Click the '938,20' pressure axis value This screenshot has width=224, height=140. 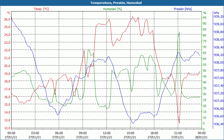tap(219, 55)
